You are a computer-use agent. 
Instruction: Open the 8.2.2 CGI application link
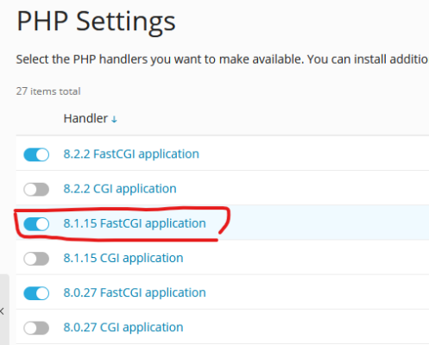click(x=120, y=189)
